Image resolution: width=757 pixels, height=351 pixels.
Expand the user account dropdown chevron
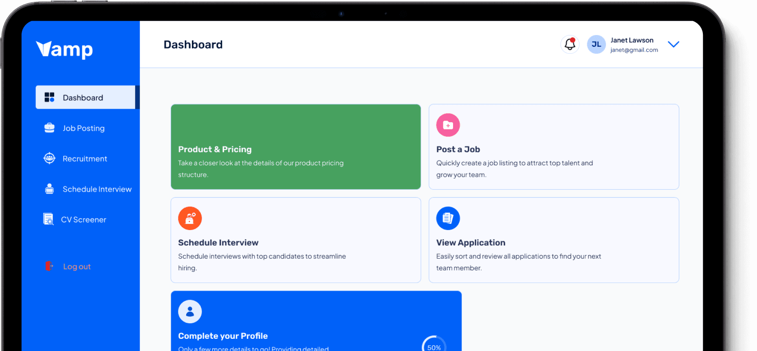click(673, 44)
